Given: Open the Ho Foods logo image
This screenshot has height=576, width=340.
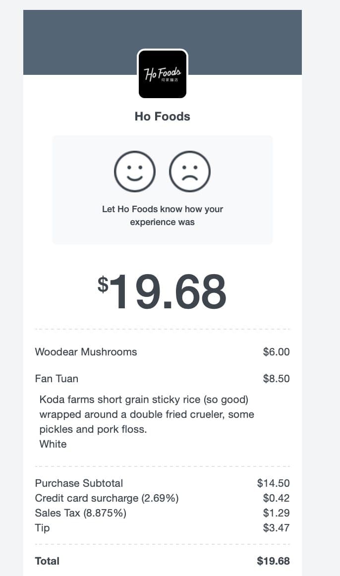Looking at the screenshot, I should click(163, 74).
